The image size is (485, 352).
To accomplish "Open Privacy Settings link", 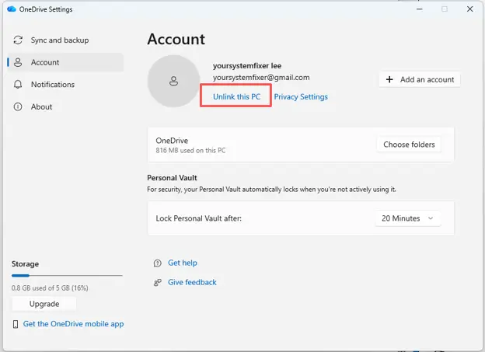I will coord(301,97).
